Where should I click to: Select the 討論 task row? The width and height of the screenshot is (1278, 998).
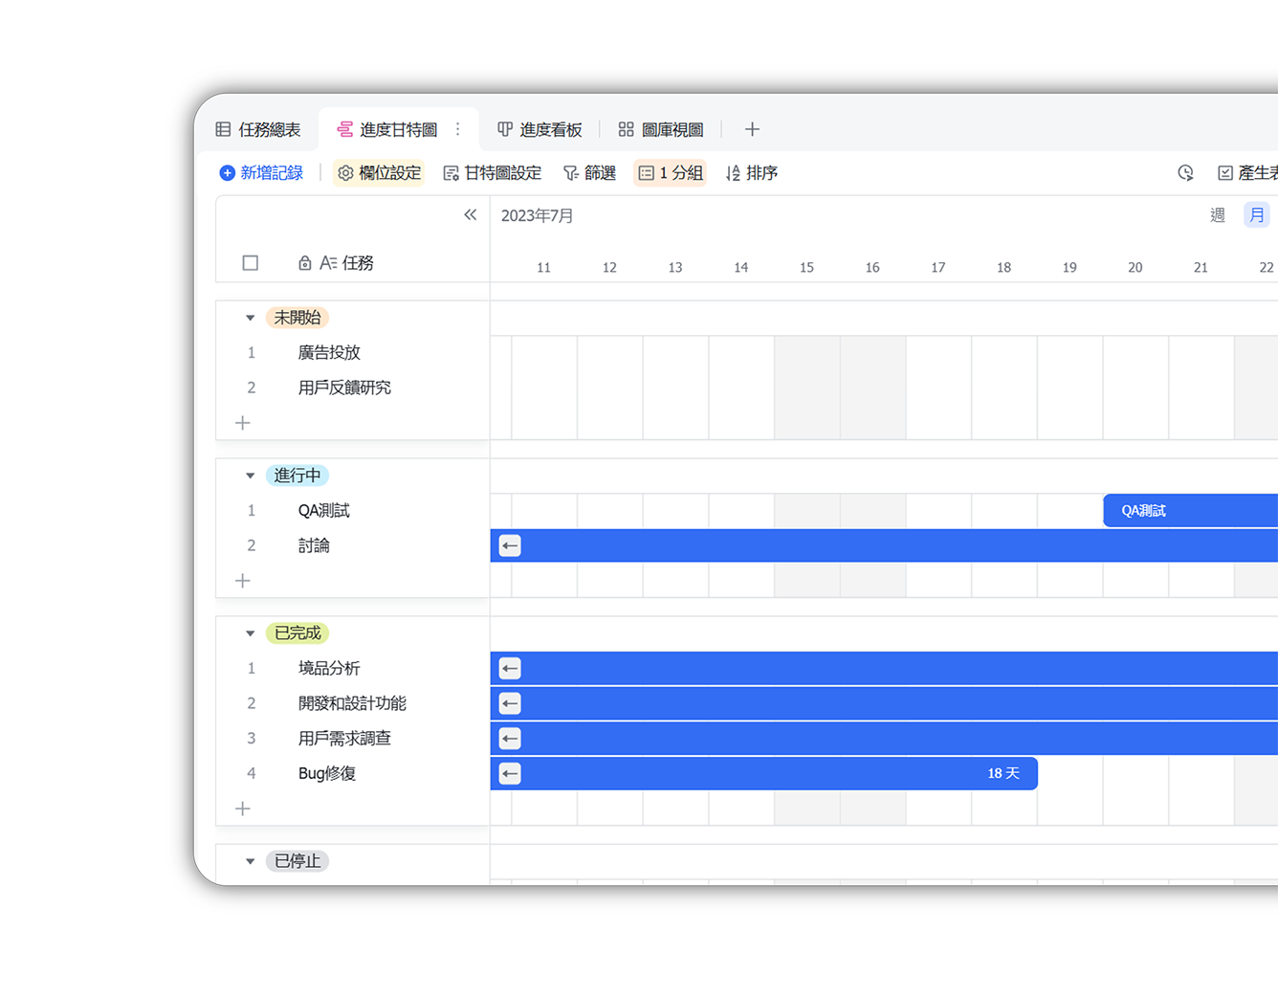(x=353, y=545)
